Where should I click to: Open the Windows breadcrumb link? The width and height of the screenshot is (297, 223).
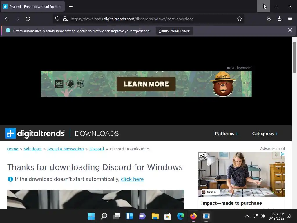tap(33, 149)
